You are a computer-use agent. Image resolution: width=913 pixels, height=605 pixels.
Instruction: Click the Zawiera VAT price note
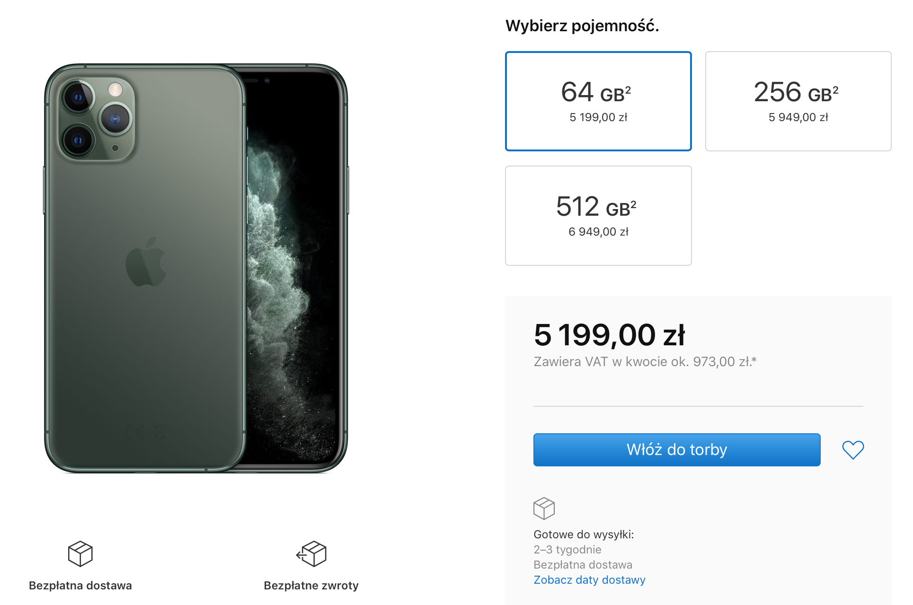645,362
